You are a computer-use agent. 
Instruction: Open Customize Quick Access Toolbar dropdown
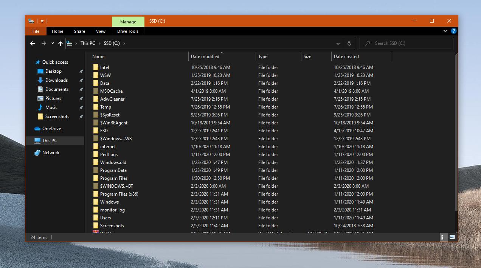[x=42, y=21]
